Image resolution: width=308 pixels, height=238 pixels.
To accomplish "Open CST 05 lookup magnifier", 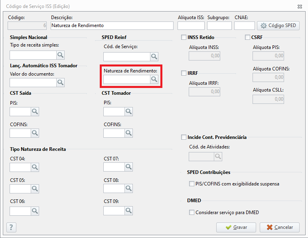I will pos(35,189).
